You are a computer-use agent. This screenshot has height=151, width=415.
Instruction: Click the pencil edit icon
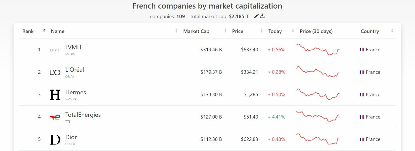[x=256, y=16]
